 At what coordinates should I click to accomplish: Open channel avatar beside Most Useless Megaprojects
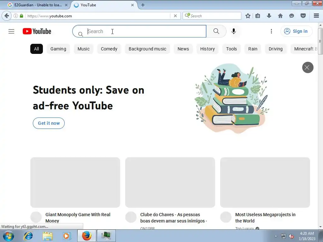click(226, 217)
